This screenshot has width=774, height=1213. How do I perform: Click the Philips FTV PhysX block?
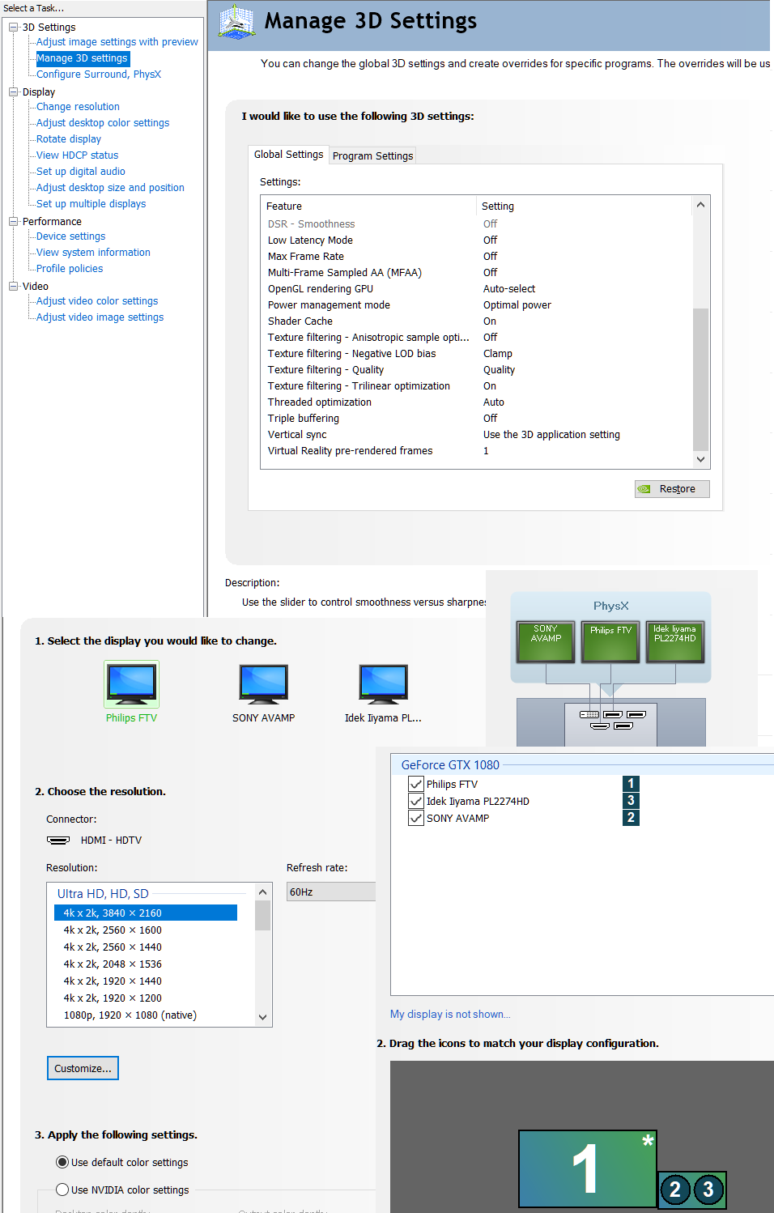(x=610, y=641)
